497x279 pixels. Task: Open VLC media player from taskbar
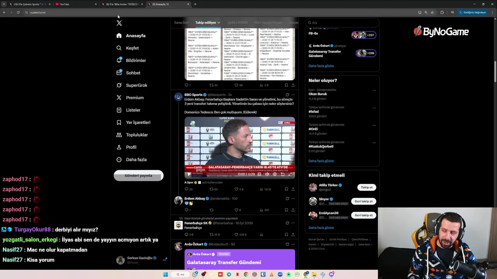coord(271,274)
